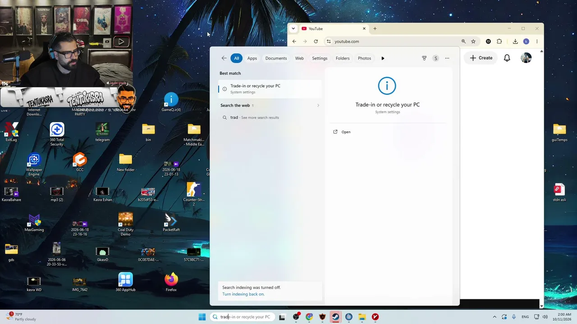Open the weather widget on the taskbar
577x324 pixels.
click(x=20, y=317)
